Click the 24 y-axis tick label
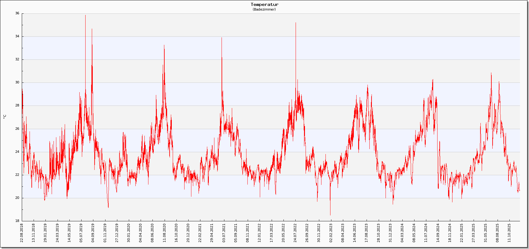 17,152
